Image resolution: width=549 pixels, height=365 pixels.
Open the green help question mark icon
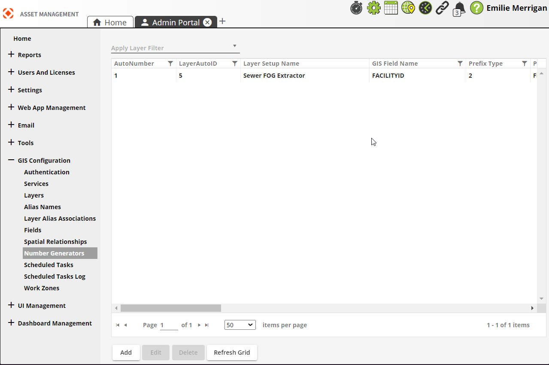click(x=476, y=8)
